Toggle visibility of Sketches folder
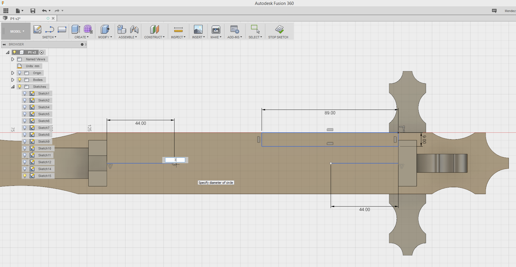Viewport: 516px width, 267px height. click(x=20, y=87)
